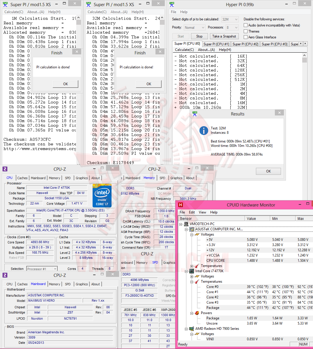Click the Hyper PI icon in the Results dialog title
The width and height of the screenshot is (313, 349).
[195, 114]
